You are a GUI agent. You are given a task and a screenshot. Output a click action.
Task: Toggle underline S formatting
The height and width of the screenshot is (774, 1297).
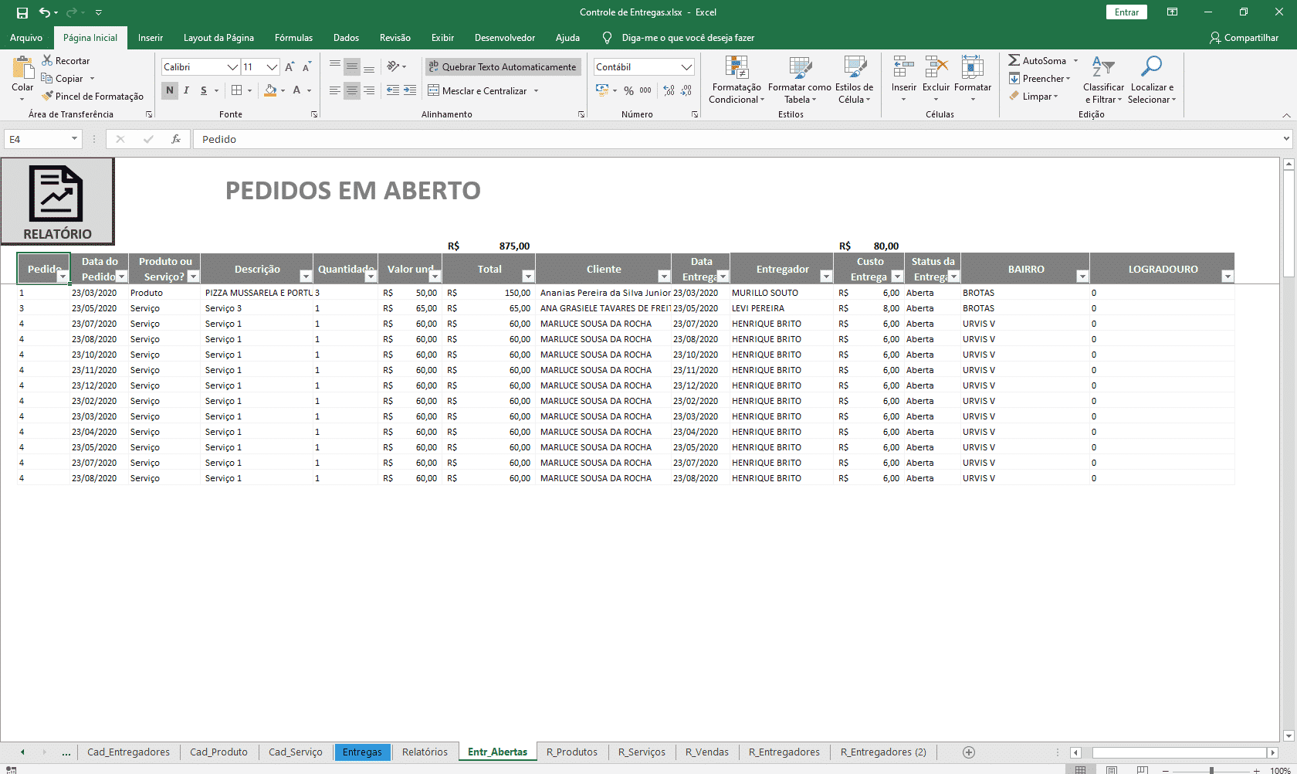pos(204,90)
